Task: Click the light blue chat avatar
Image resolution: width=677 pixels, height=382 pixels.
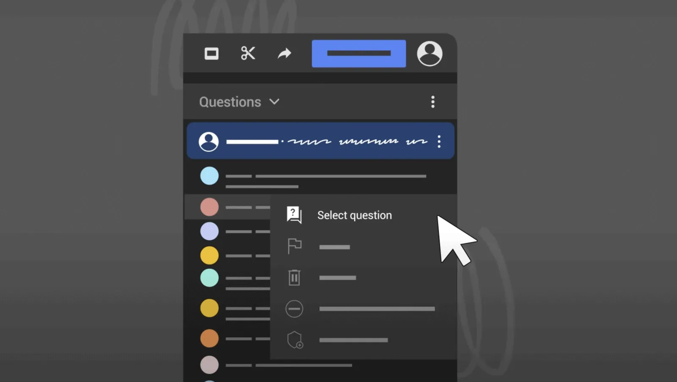Action: tap(209, 176)
